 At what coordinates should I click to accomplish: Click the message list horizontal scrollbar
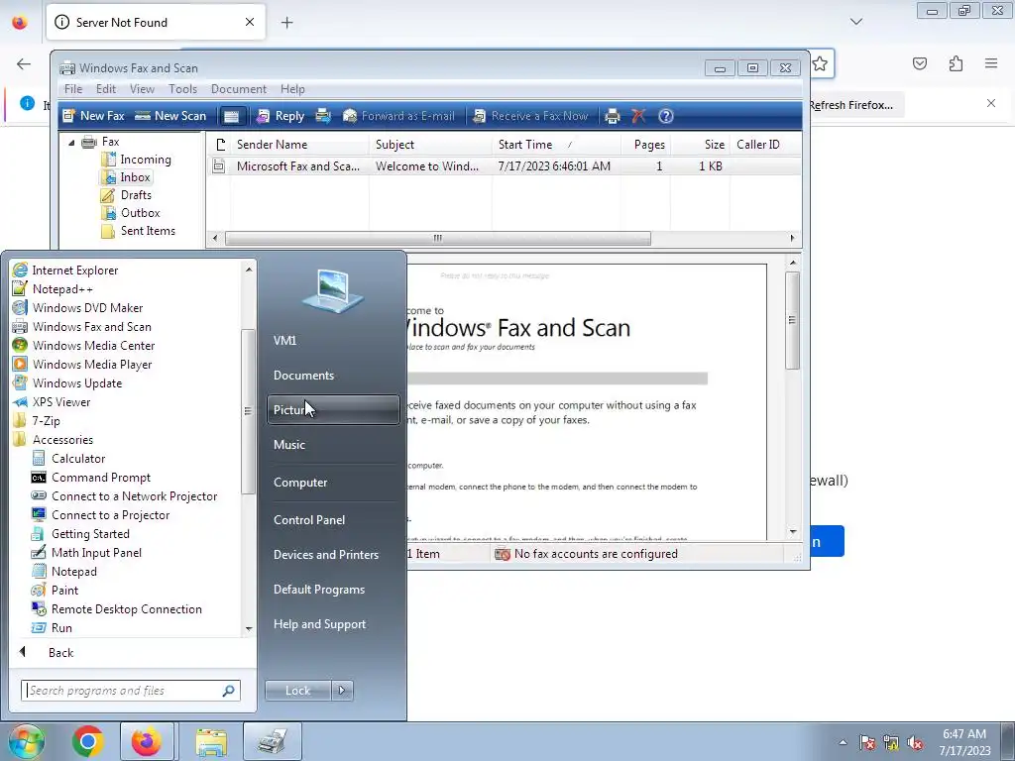pyautogui.click(x=437, y=238)
